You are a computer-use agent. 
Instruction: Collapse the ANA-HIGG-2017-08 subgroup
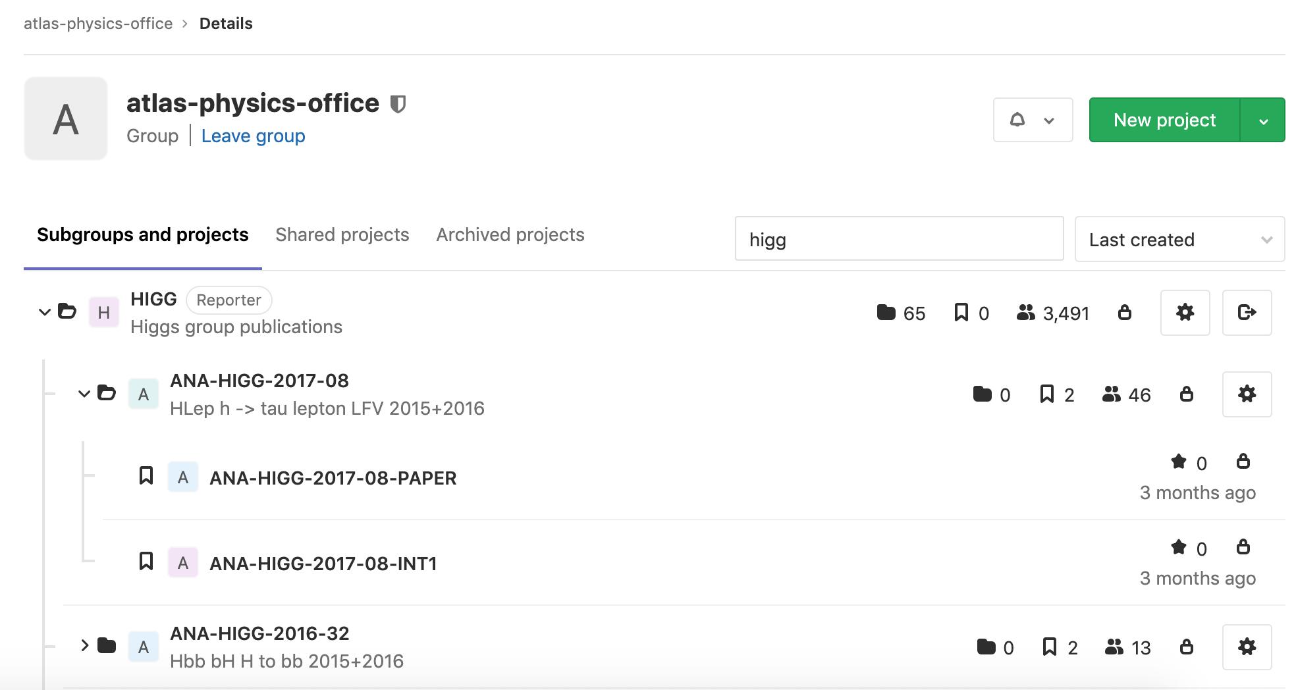coord(84,394)
